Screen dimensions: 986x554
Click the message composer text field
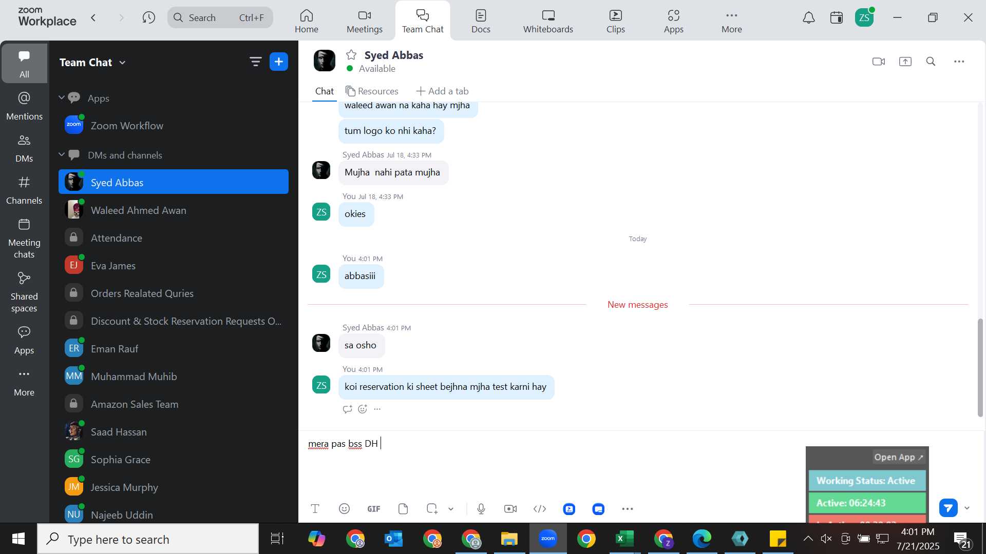555,464
